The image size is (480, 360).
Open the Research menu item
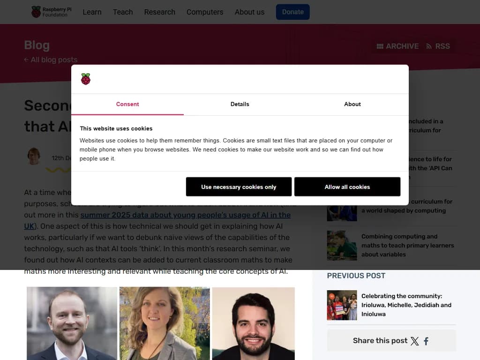[x=159, y=12]
